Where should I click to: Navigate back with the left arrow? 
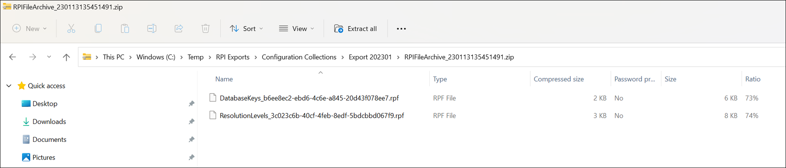(x=13, y=57)
